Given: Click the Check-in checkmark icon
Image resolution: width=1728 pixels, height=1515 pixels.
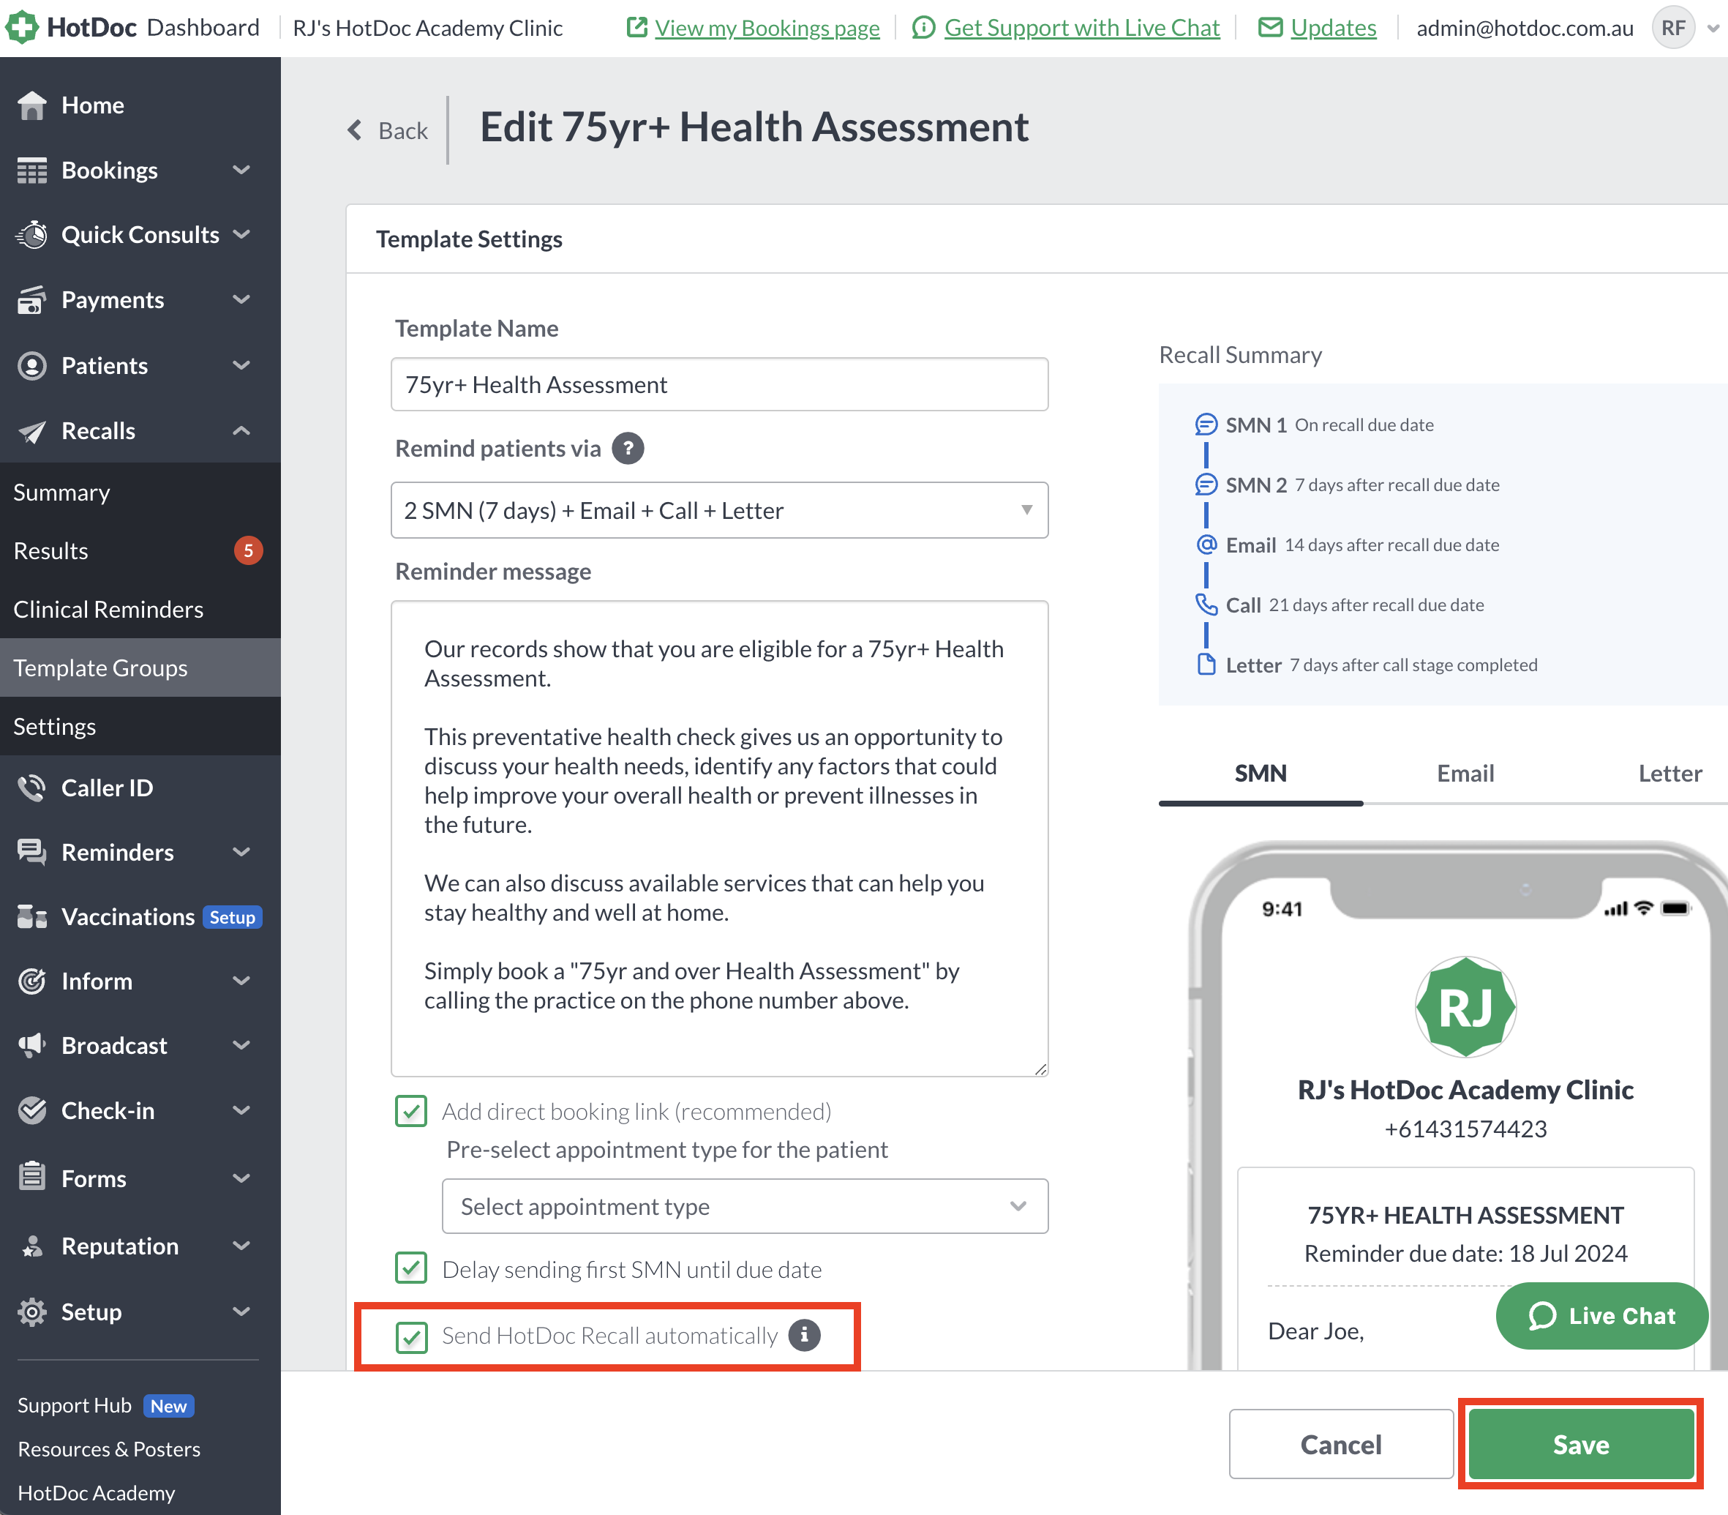Looking at the screenshot, I should pos(32,1110).
